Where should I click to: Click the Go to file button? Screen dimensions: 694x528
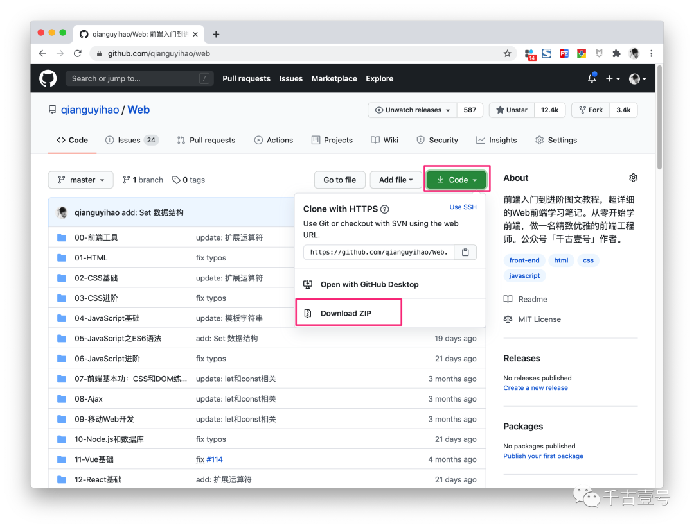pos(339,180)
